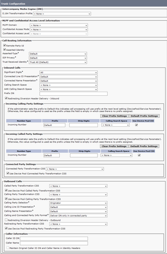Click Default Prefix Settings for Incoming Called Party
This screenshot has width=167, height=254.
[144, 146]
